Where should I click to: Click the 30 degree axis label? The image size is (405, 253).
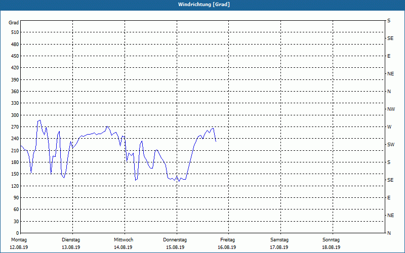click(16, 221)
